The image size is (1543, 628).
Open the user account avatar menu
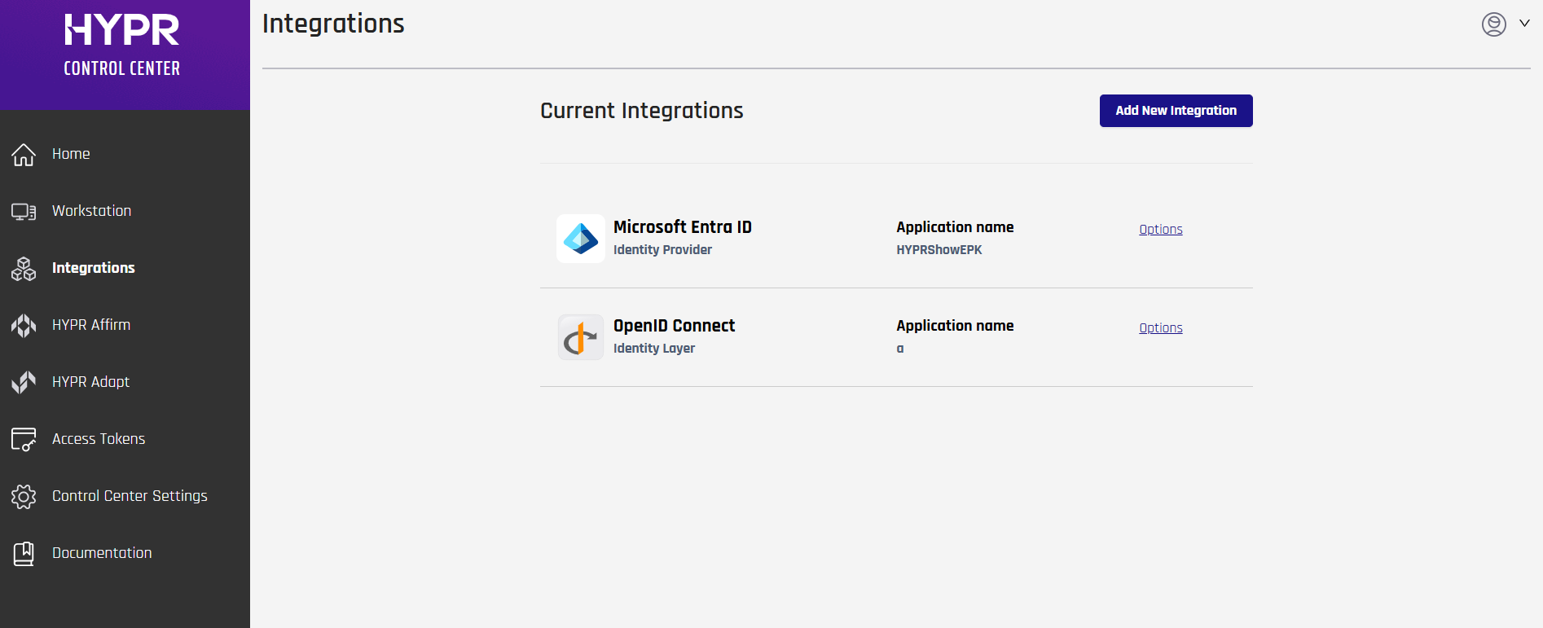tap(1493, 24)
